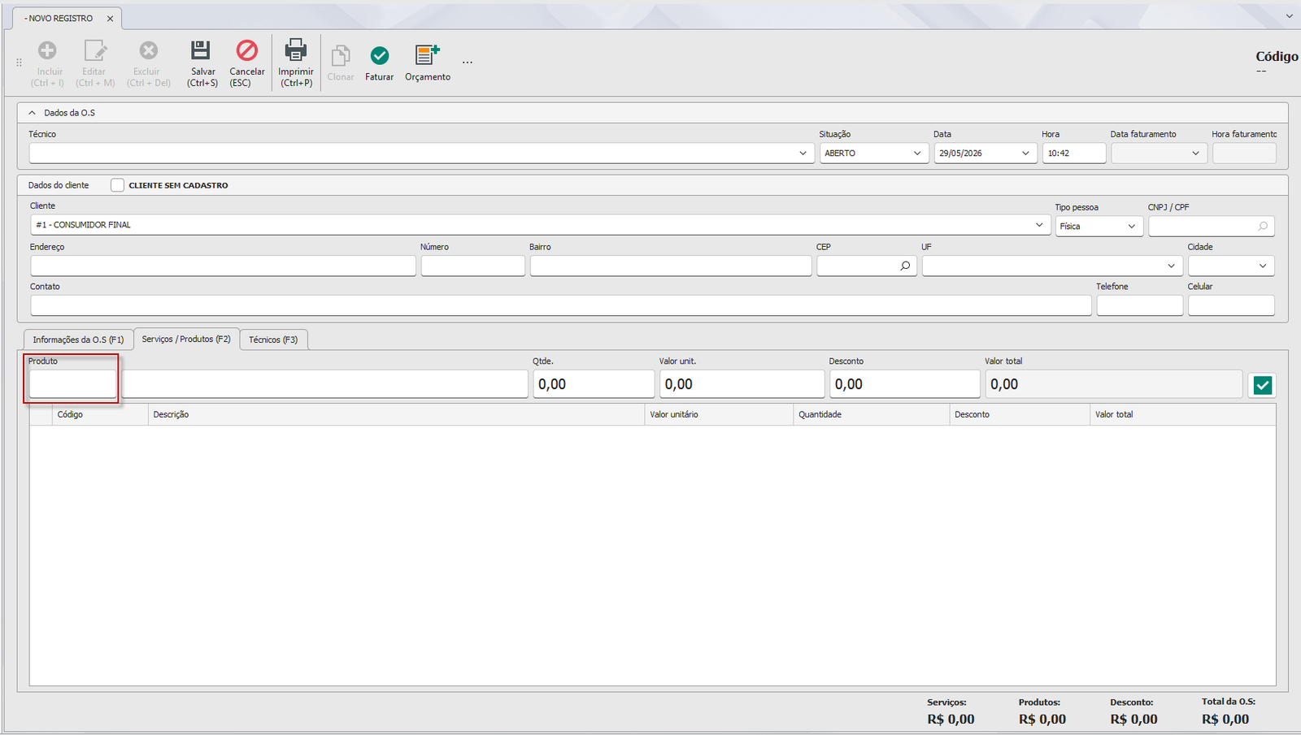Click the Produto code input field

tap(72, 384)
